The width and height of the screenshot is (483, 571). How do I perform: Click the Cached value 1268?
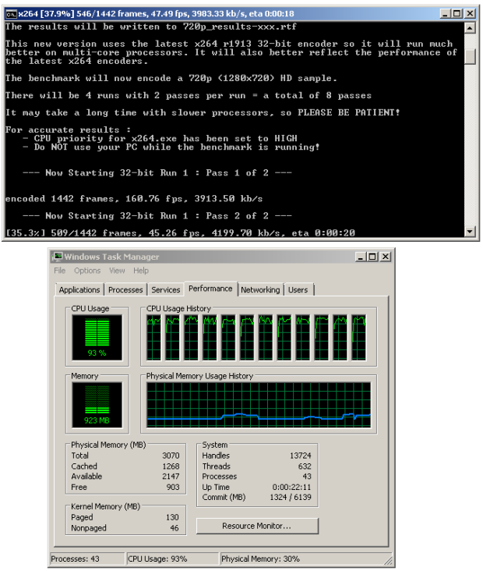171,466
